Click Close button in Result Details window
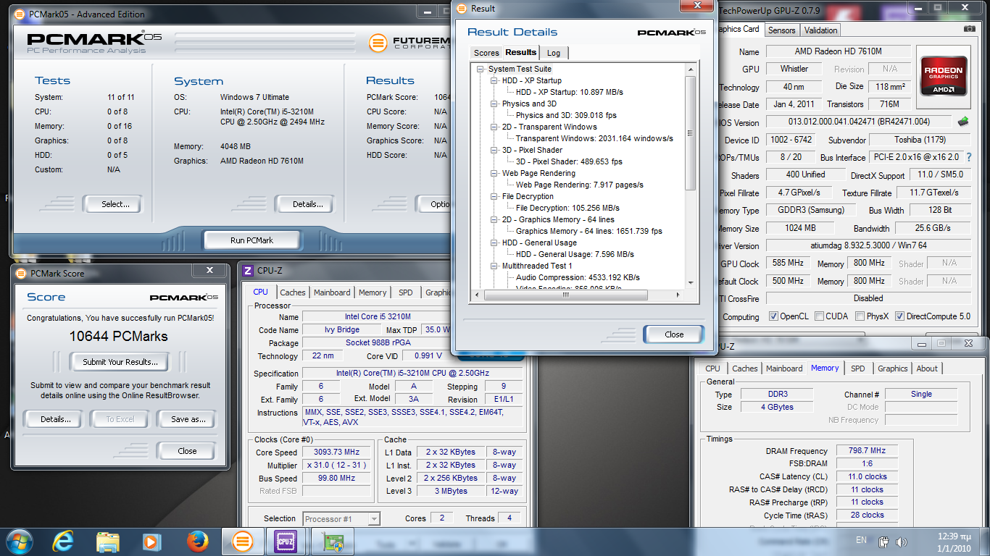 coord(674,334)
